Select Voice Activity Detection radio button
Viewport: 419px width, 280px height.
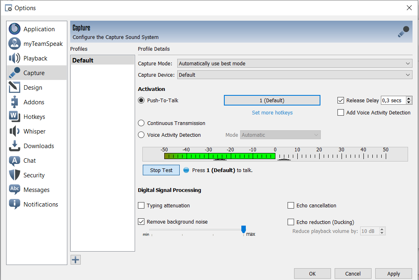coord(141,135)
